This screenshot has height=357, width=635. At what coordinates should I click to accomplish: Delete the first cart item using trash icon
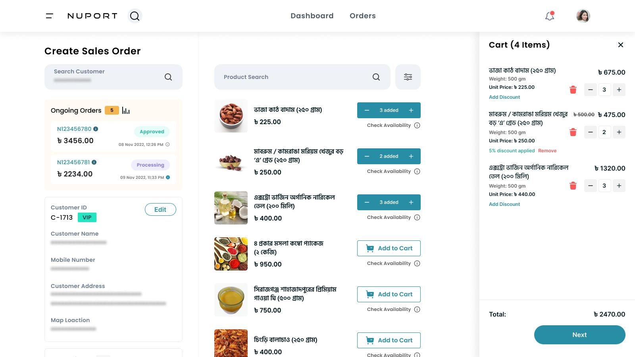[x=573, y=90]
